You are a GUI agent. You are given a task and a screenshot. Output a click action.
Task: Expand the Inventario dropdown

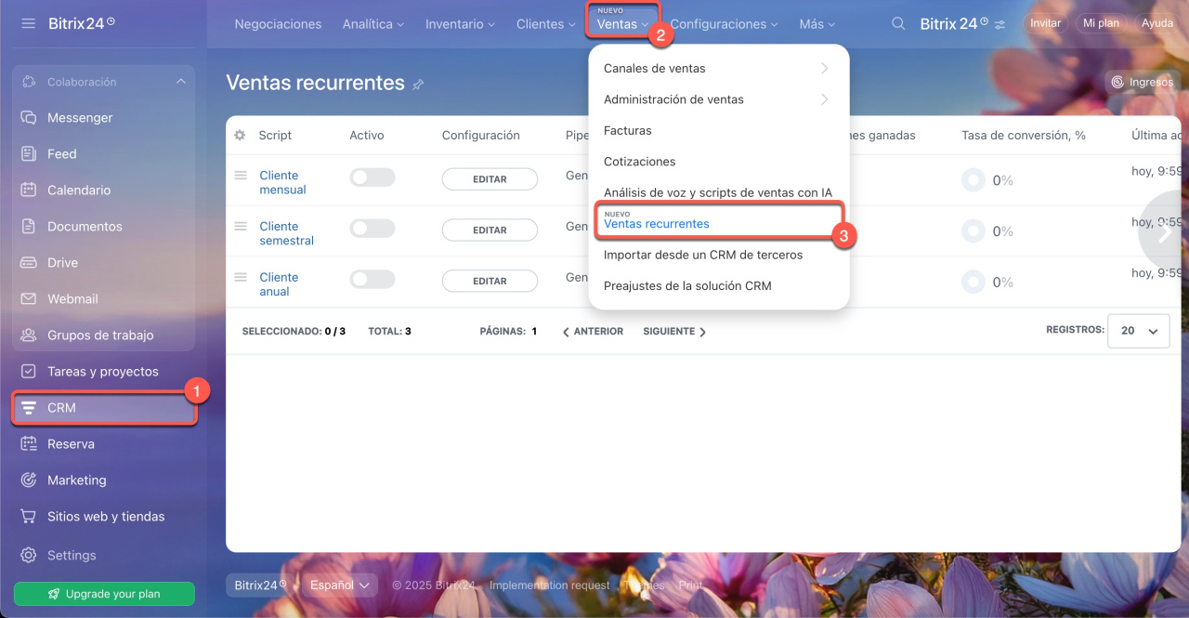pos(461,24)
